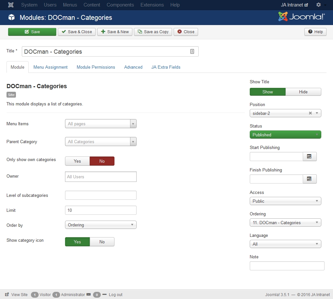
Task: Open the Access Public dropdown
Action: (x=286, y=201)
